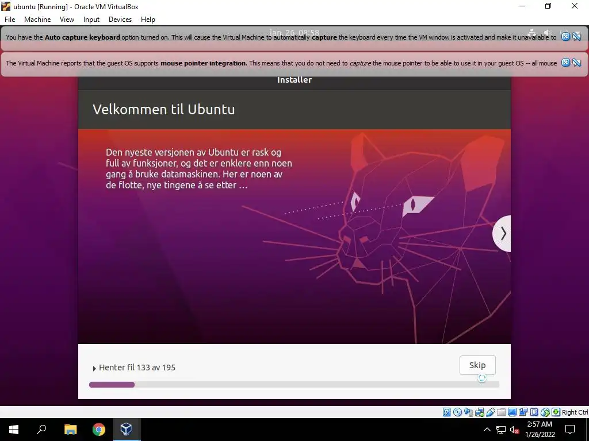Open the Windows Start menu

tap(14, 430)
